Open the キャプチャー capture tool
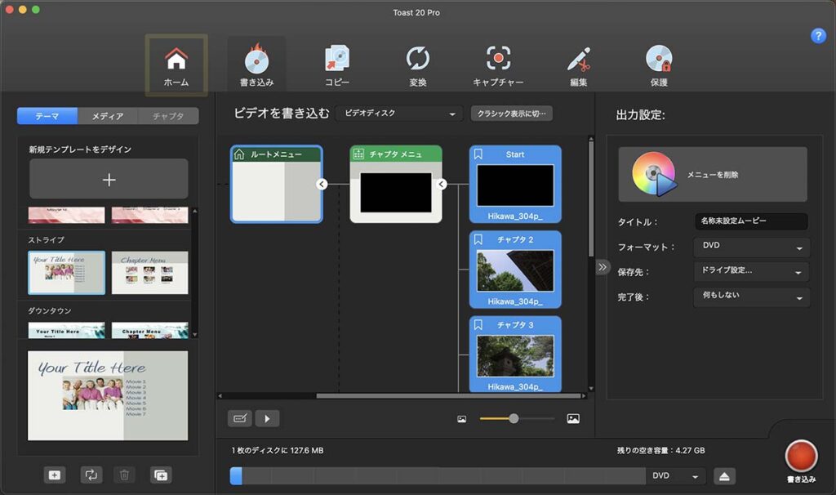 click(x=498, y=65)
